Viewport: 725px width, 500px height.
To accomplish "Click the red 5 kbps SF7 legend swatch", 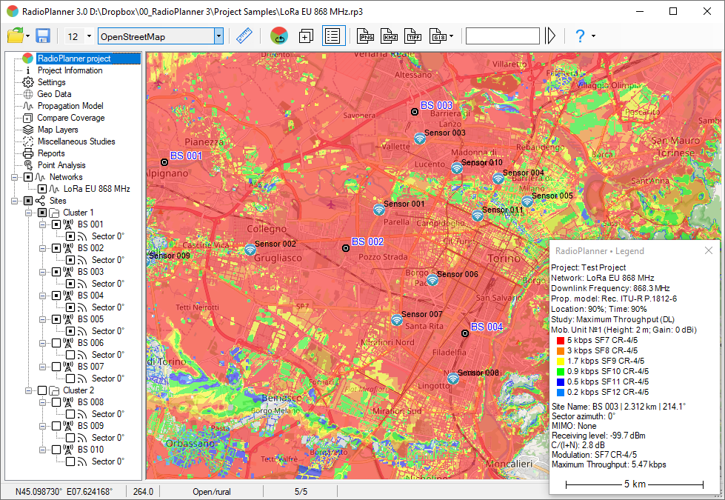I will click(x=561, y=341).
